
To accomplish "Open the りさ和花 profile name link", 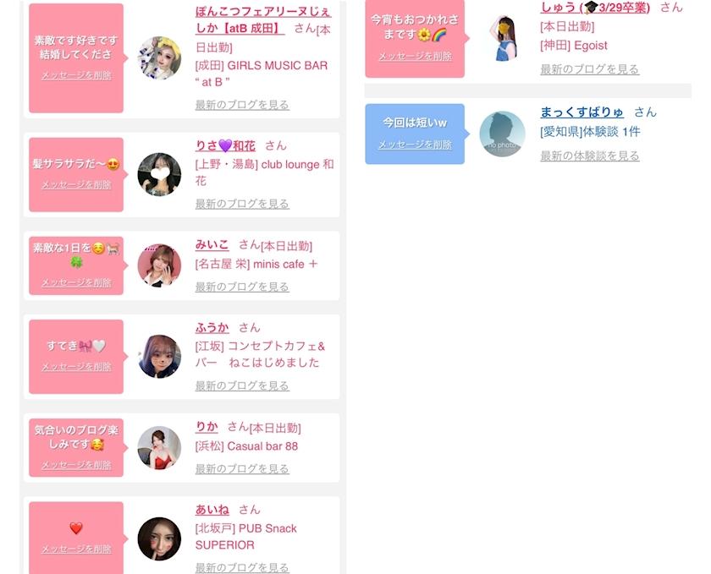I will [225, 146].
